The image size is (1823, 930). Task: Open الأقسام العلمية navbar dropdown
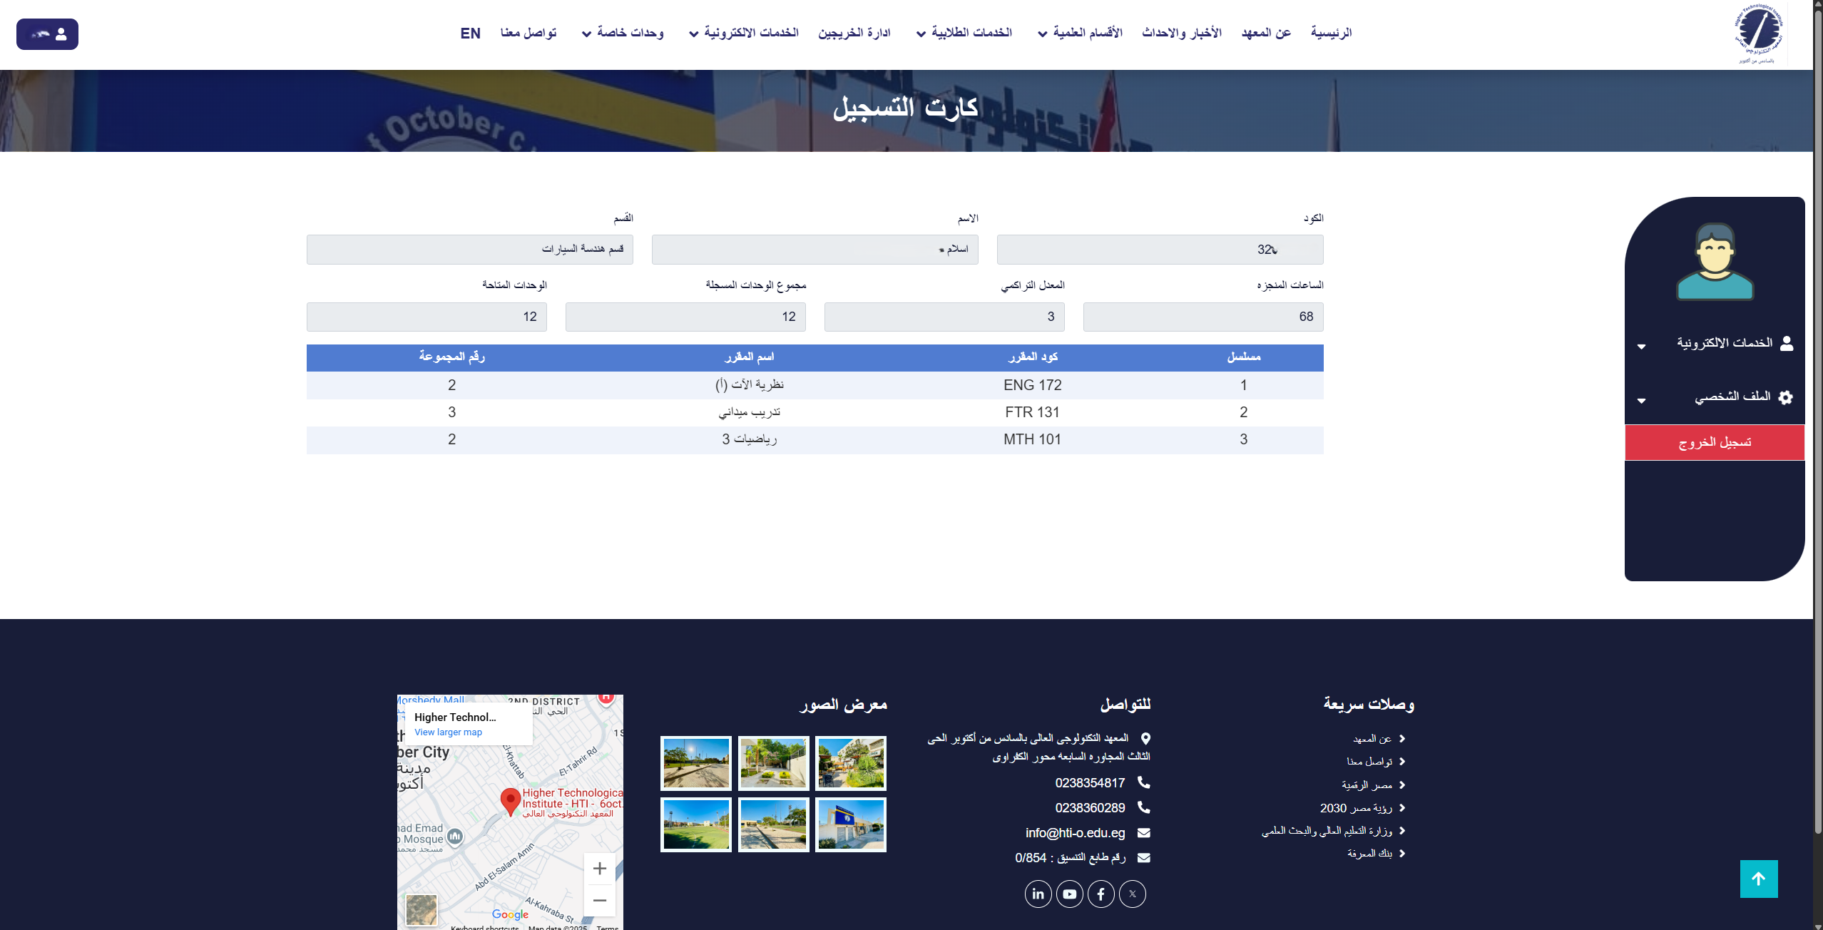tap(1080, 33)
